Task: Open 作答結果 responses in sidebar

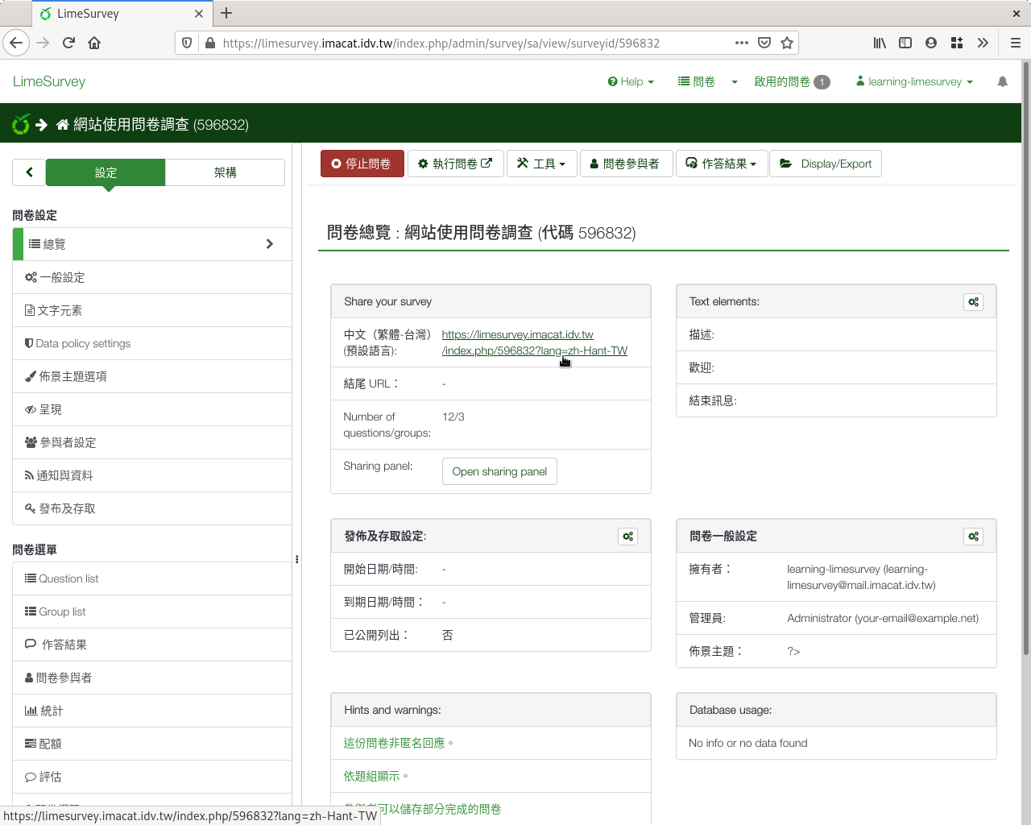Action: pos(152,645)
